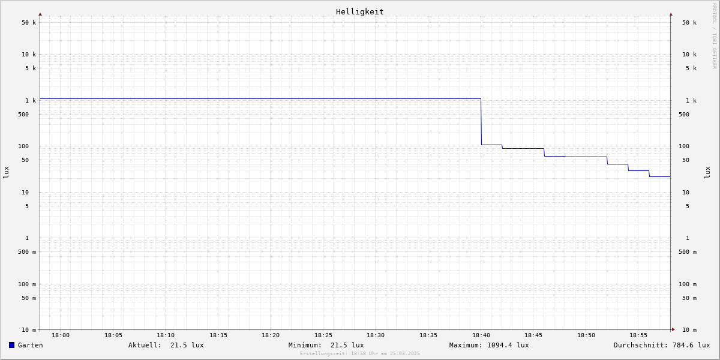Viewport: 720px width, 360px height.
Task: Click the 18:25 time axis label
Action: 323,335
